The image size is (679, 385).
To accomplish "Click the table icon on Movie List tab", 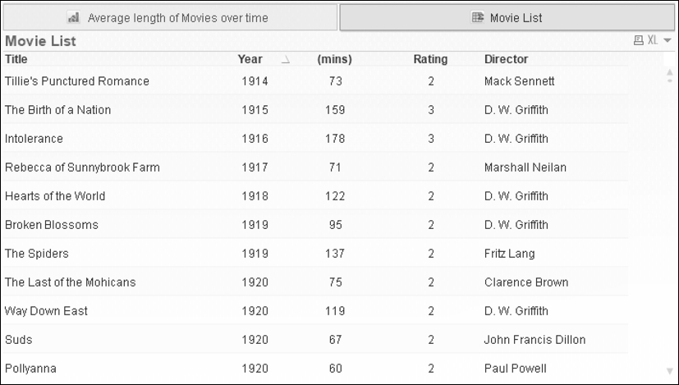I will click(478, 17).
